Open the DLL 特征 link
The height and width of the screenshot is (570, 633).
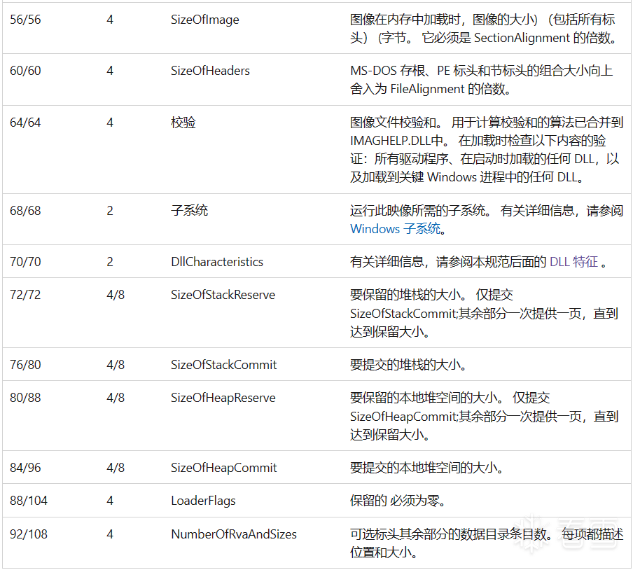573,262
